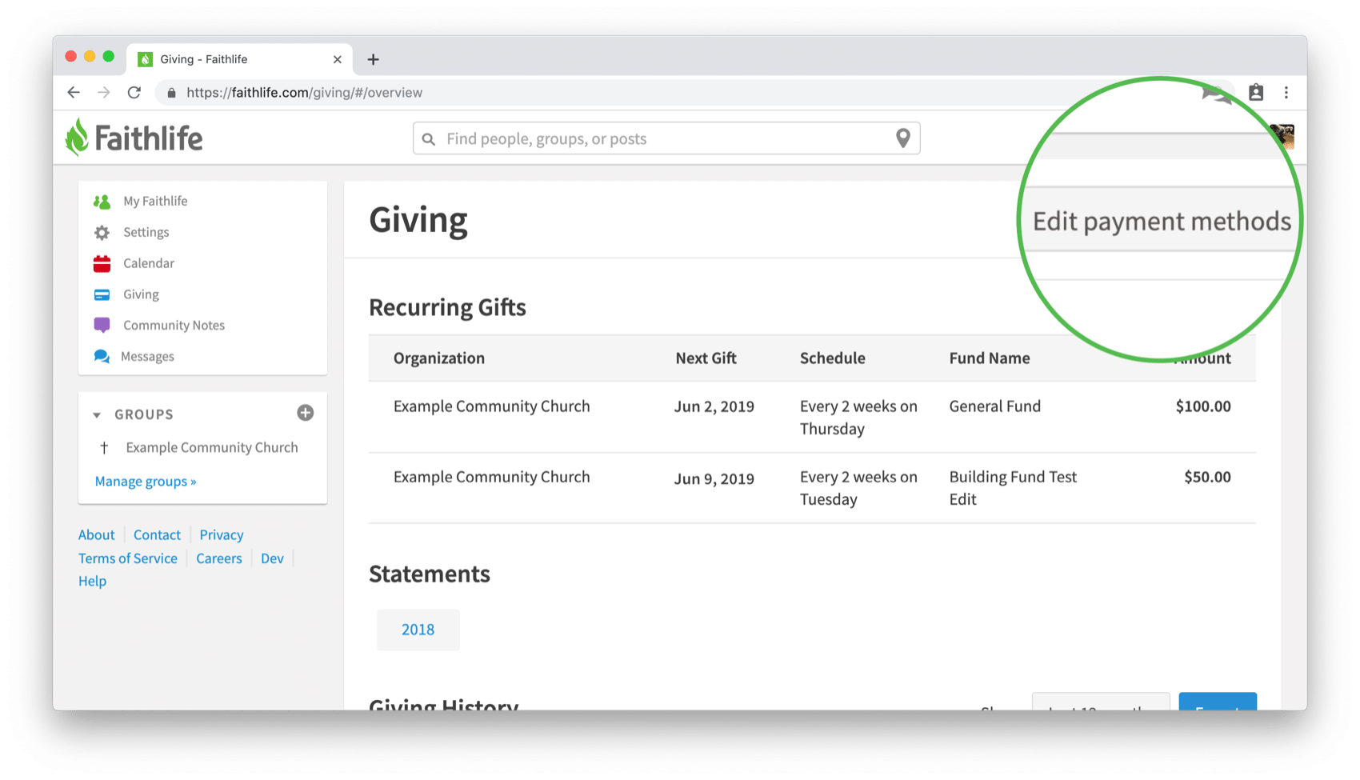Open the 2018 statement

418,630
